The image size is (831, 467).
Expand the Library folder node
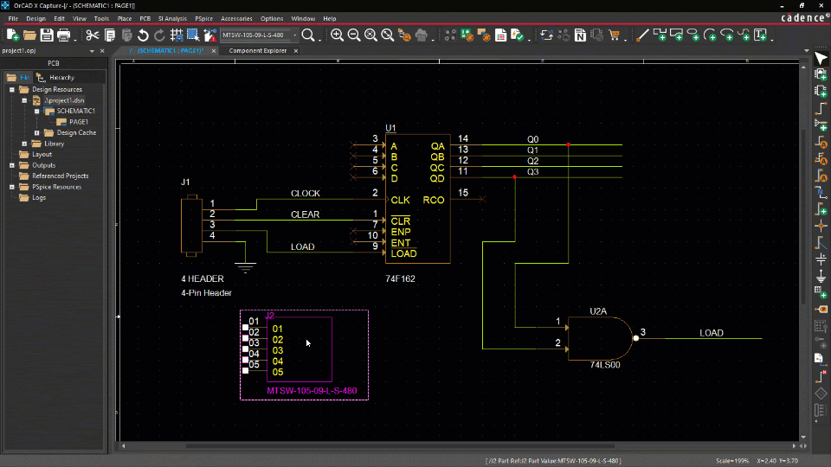24,144
